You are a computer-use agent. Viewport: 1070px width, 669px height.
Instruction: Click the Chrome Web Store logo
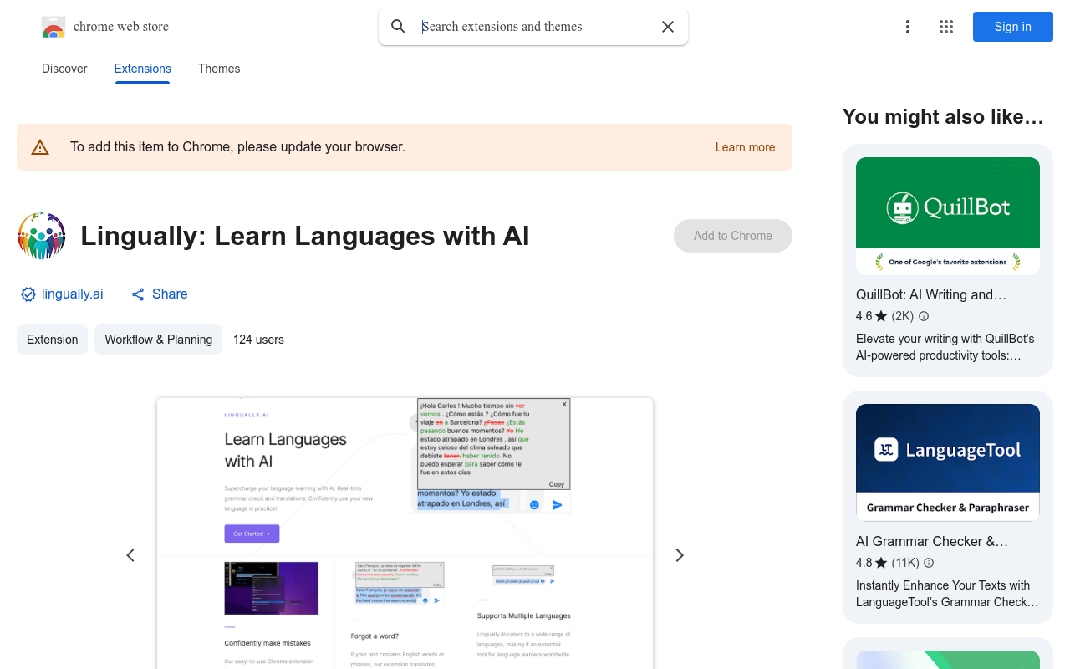pyautogui.click(x=53, y=27)
